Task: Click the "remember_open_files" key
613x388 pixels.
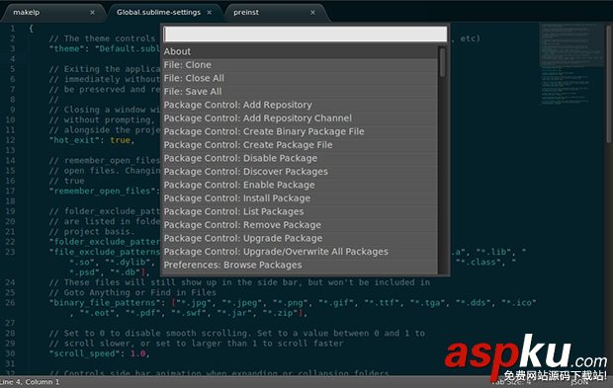Action: [102, 191]
